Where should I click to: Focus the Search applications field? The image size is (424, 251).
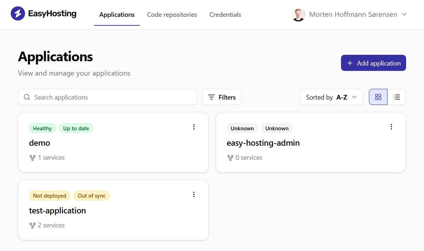(x=111, y=97)
